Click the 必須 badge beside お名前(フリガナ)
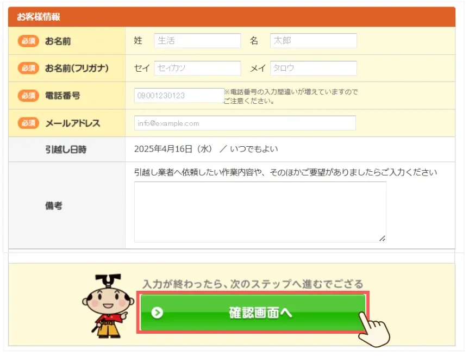The image size is (469, 356). click(x=28, y=68)
